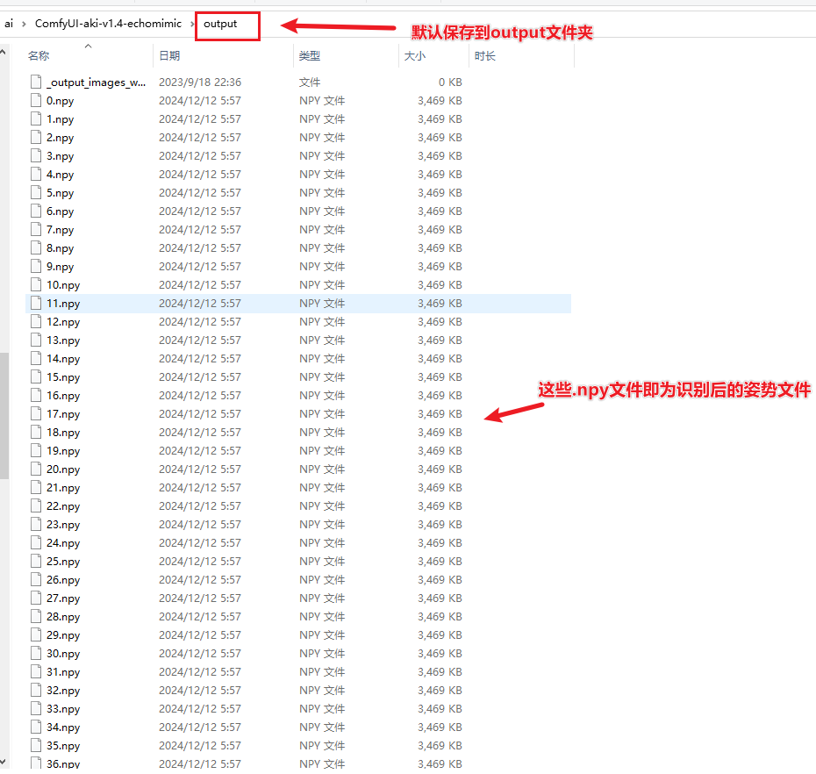The width and height of the screenshot is (816, 774).
Task: Select the file icon beside 30.npy
Action: 36,654
